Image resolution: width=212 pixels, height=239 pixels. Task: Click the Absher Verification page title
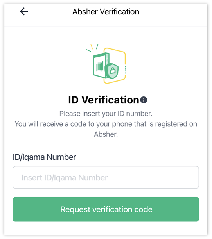click(106, 12)
